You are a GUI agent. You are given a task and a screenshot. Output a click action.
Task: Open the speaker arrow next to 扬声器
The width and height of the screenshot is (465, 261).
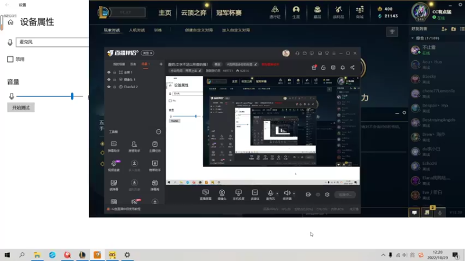[x=294, y=194]
